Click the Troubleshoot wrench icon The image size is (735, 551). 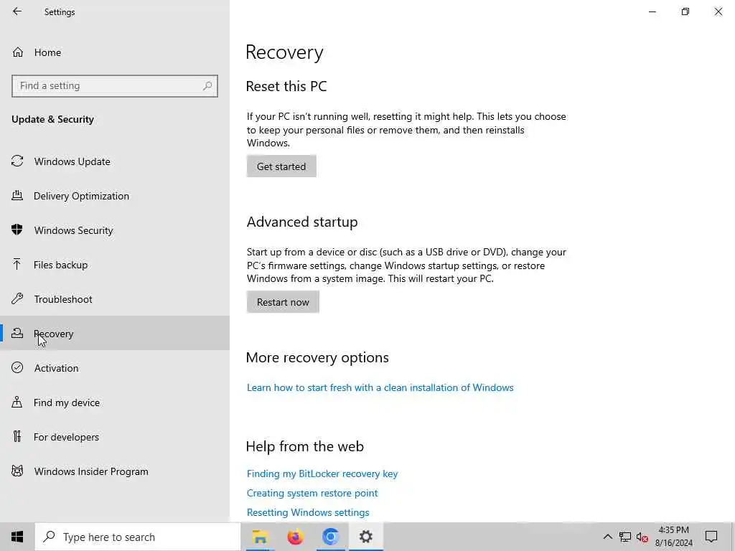(17, 299)
